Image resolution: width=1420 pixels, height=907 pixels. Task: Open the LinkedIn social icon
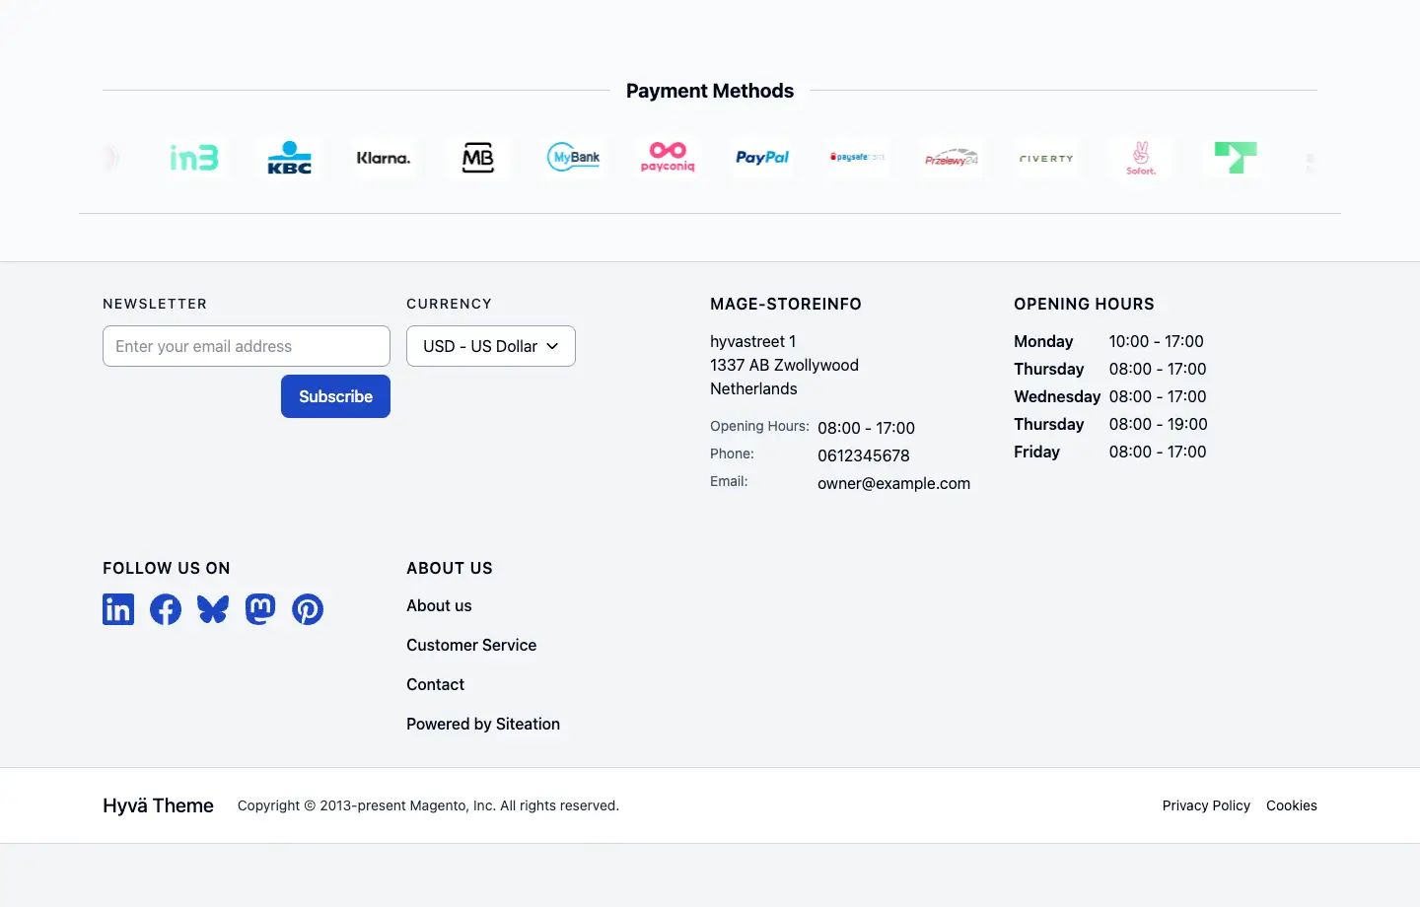pos(117,609)
